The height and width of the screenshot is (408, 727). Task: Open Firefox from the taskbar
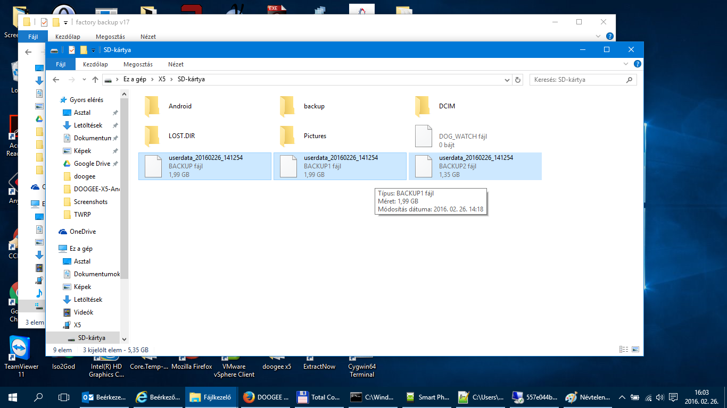point(265,397)
